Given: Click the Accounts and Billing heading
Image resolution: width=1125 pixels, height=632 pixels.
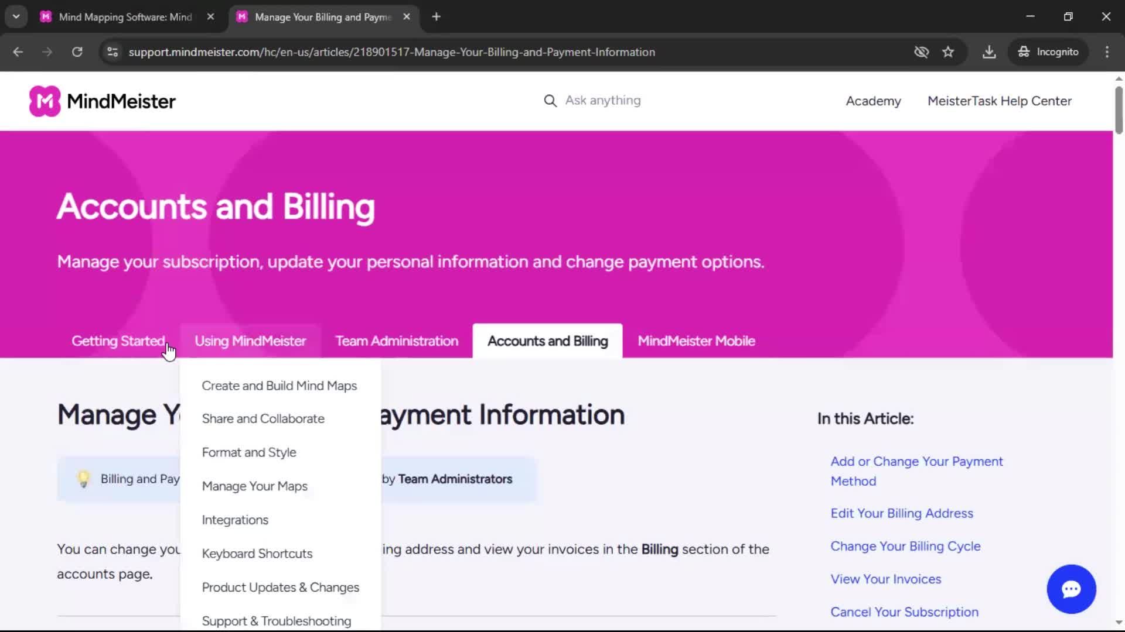Looking at the screenshot, I should coord(216,207).
